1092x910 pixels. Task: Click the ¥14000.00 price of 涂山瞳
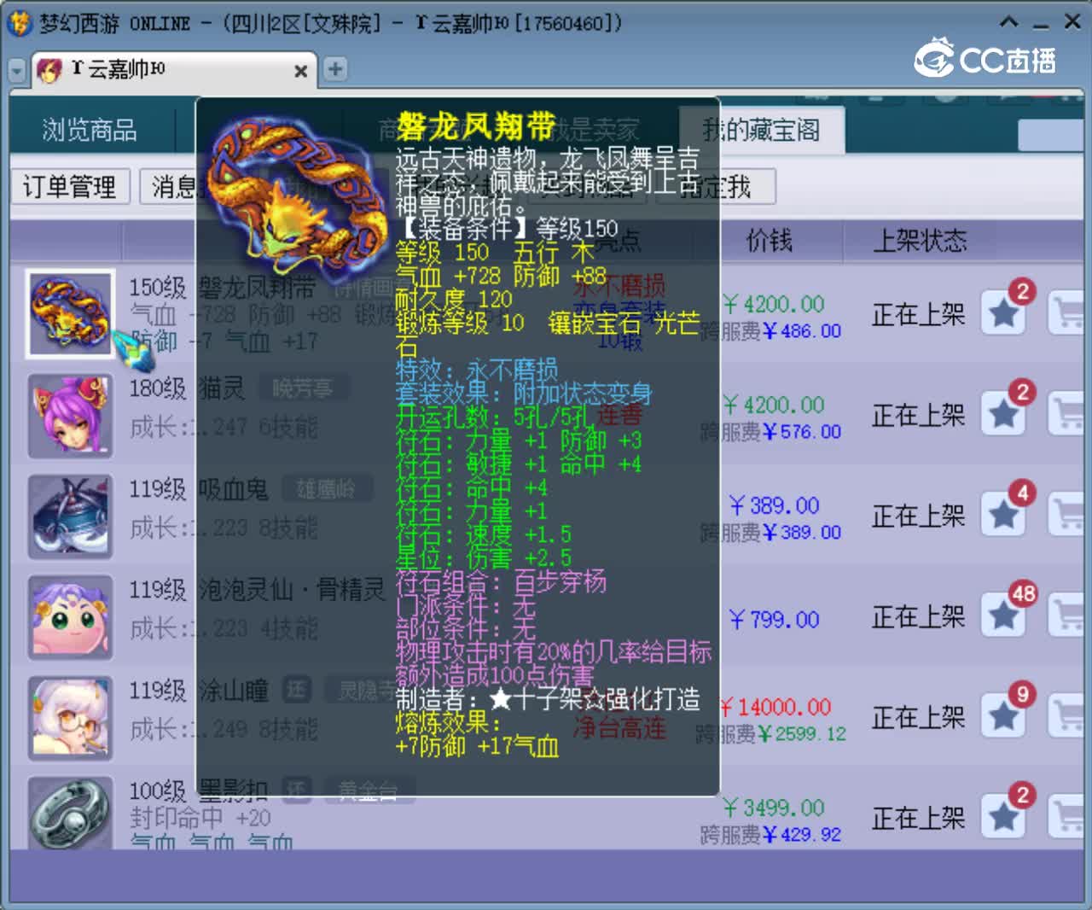[x=776, y=707]
